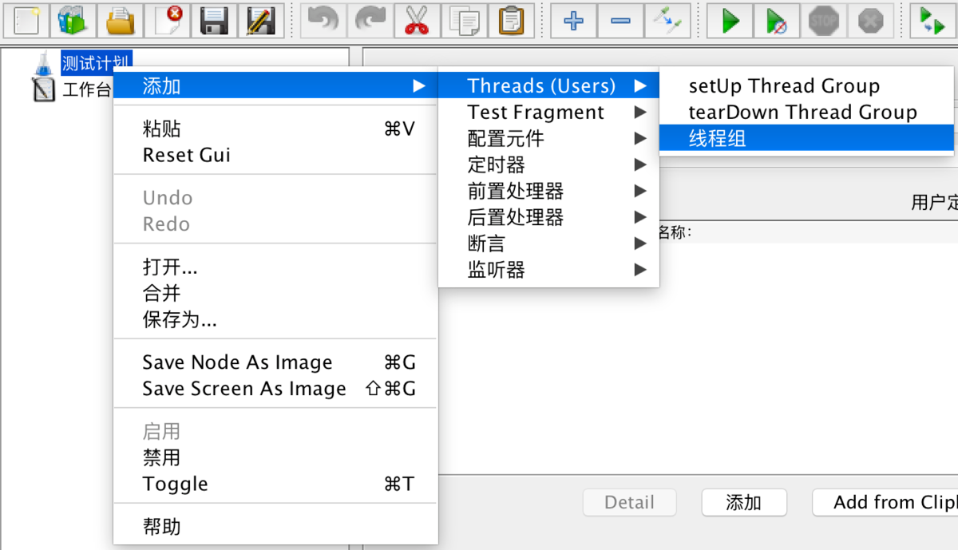Start the test with green play icon
This screenshot has height=550, width=958.
pos(730,20)
